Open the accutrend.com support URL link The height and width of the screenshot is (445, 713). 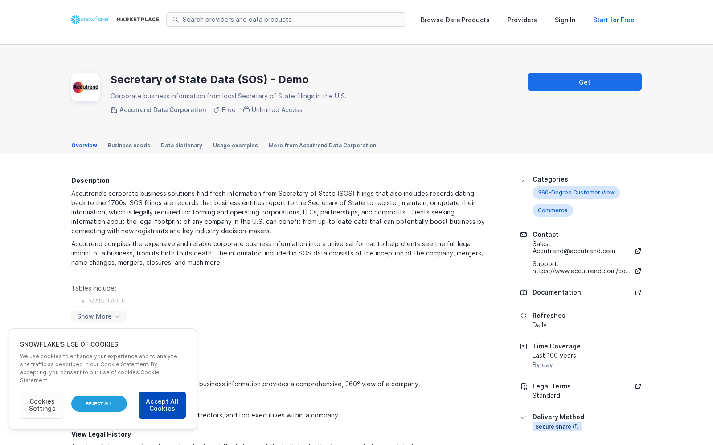coord(582,271)
